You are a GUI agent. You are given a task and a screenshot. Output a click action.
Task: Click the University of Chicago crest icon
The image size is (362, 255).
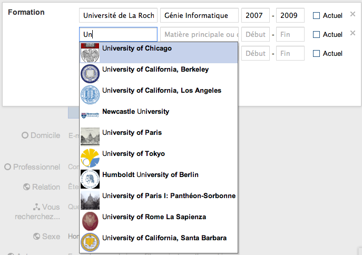pyautogui.click(x=90, y=53)
